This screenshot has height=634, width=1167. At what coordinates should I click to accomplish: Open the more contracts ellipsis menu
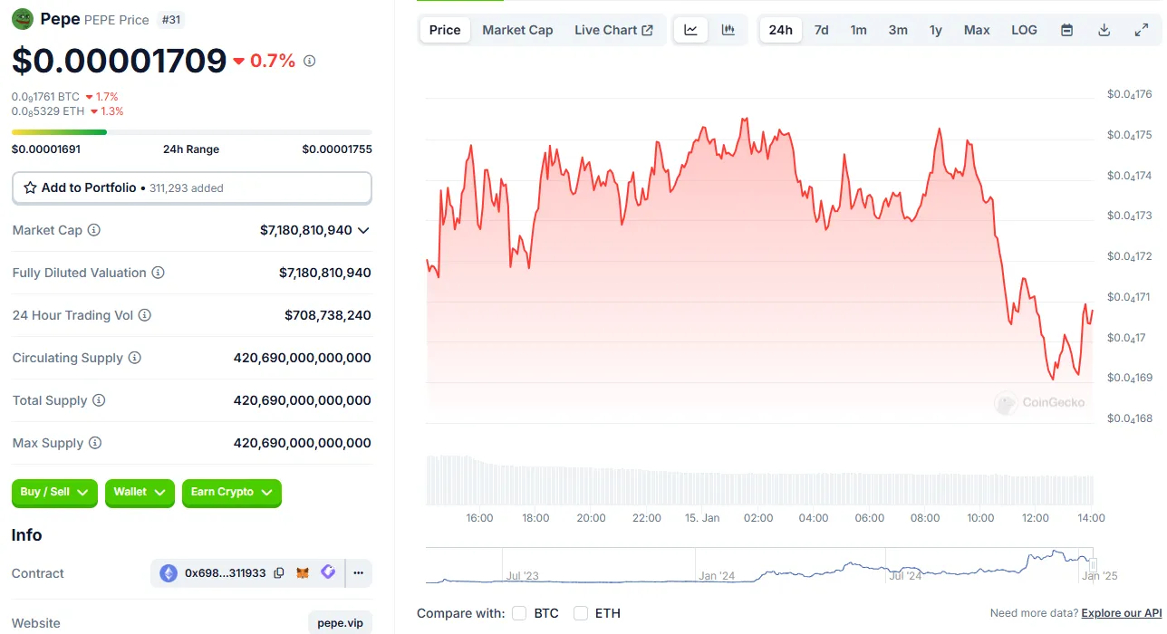(x=359, y=573)
